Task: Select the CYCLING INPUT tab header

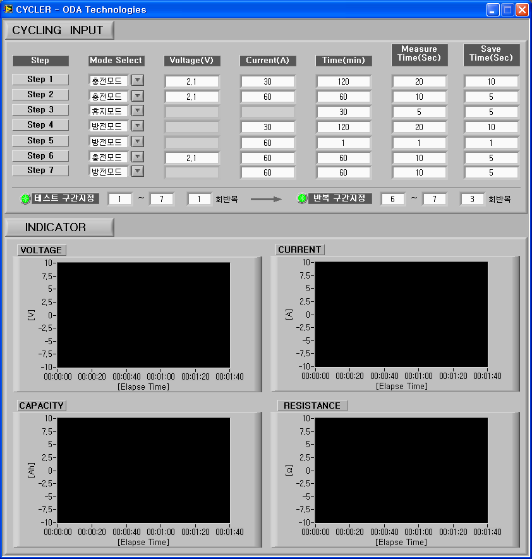Action: (59, 30)
